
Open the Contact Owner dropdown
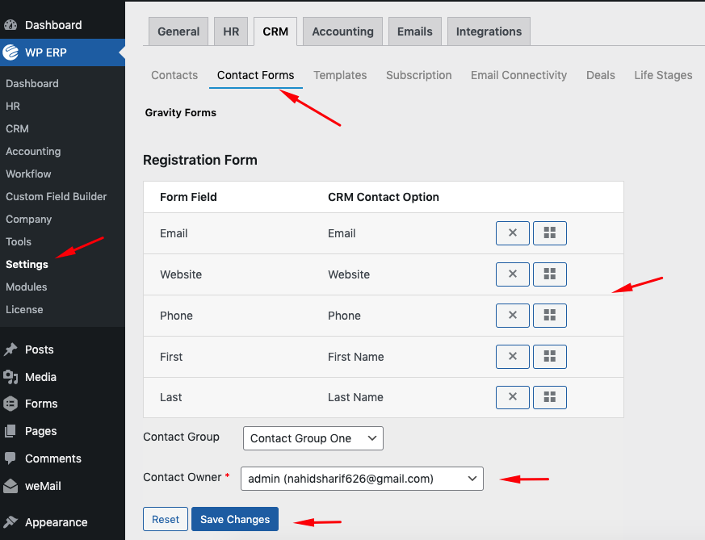[362, 479]
